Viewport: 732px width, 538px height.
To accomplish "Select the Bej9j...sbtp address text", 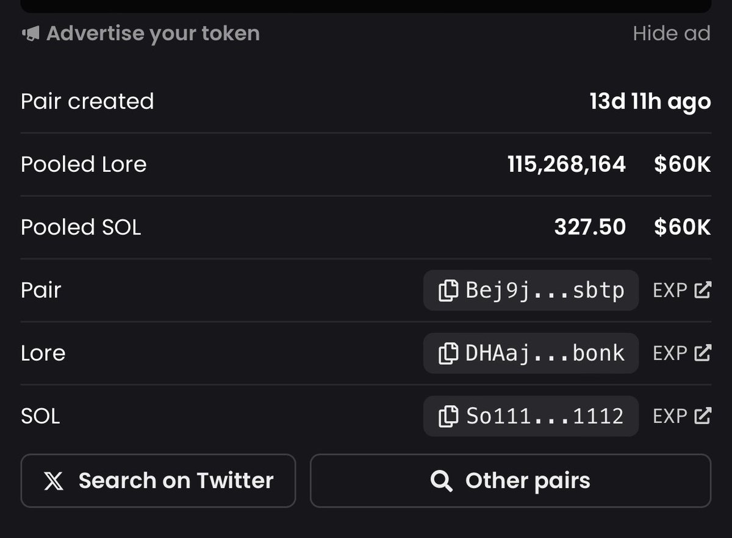I will pyautogui.click(x=545, y=291).
